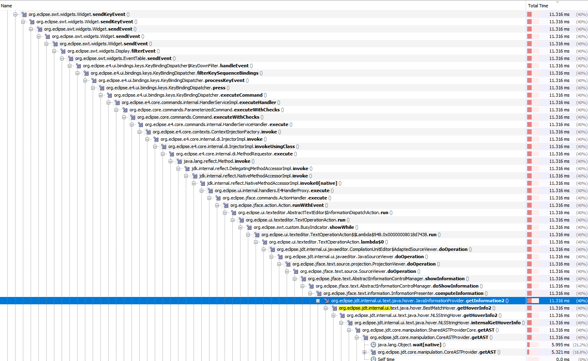Click the call icon on BusyIndicator.showWhile row
This screenshot has height=361, width=588.
click(x=248, y=227)
